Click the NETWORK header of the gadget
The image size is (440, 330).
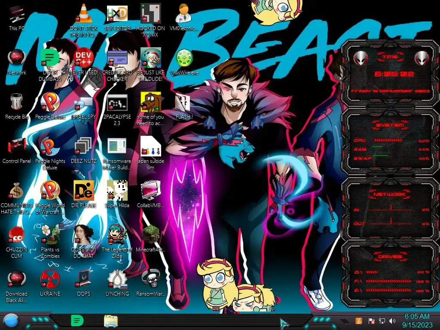coord(390,194)
